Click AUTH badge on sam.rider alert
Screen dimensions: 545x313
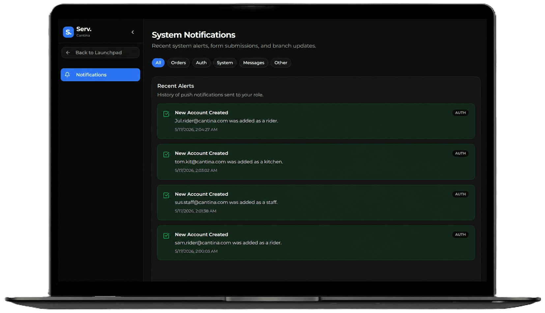[x=460, y=235]
